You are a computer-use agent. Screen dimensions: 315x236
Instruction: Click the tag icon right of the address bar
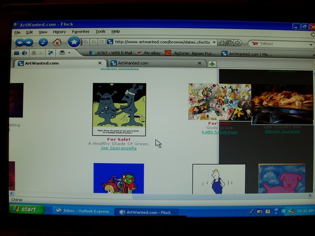[x=229, y=42]
